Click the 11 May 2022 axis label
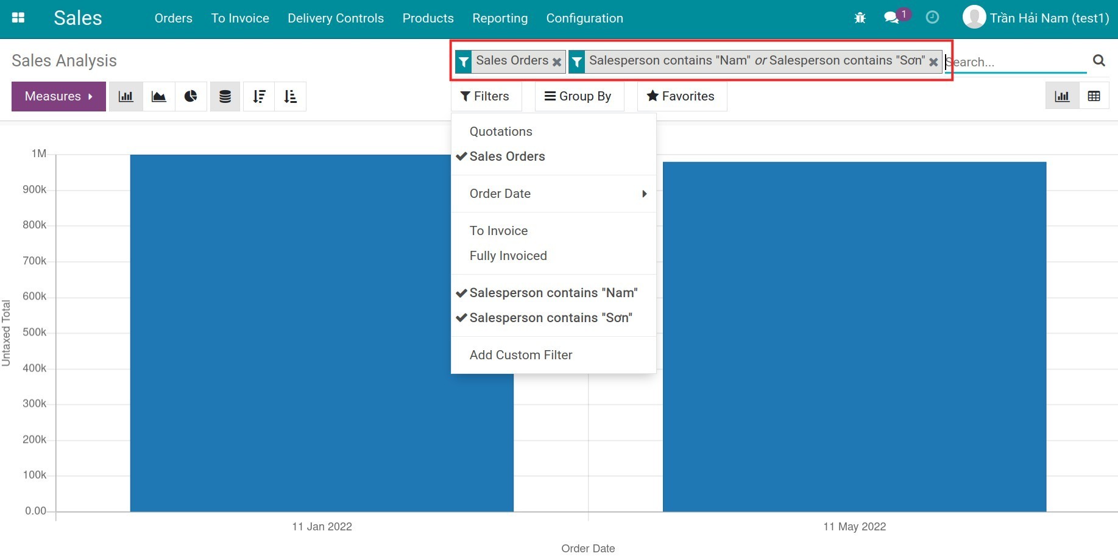Viewport: 1118px width, 559px height. (854, 527)
